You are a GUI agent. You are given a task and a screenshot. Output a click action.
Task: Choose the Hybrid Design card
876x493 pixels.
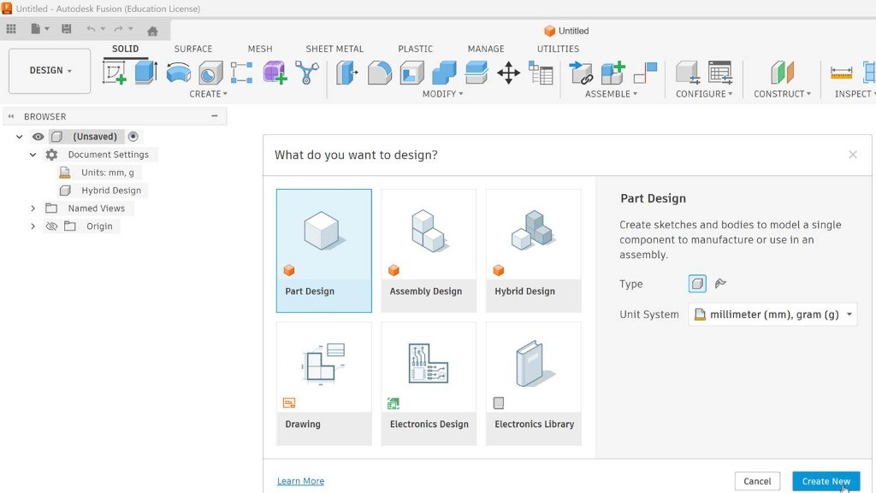534,251
